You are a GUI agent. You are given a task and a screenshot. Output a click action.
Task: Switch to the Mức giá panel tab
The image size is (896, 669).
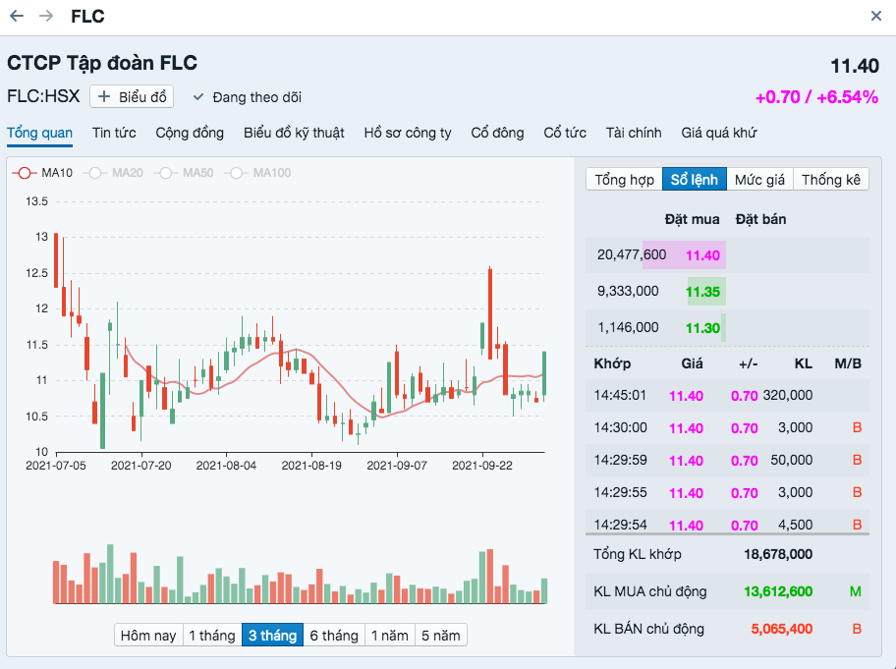click(x=760, y=180)
